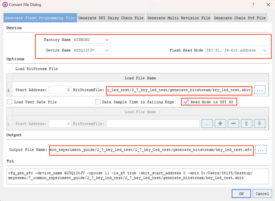Click the up arrow to move row up
The height and width of the screenshot is (201, 275).
click(x=247, y=124)
